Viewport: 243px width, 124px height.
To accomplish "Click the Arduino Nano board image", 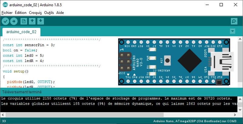I will click(176, 62).
